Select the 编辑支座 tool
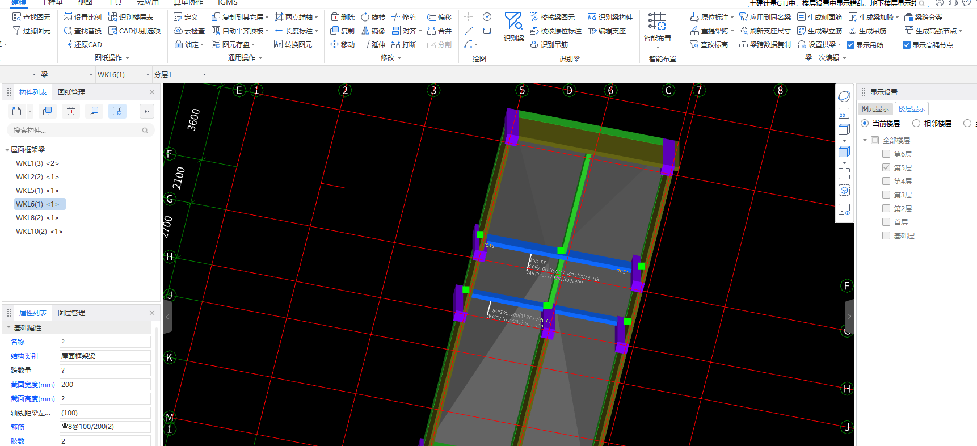 [607, 31]
